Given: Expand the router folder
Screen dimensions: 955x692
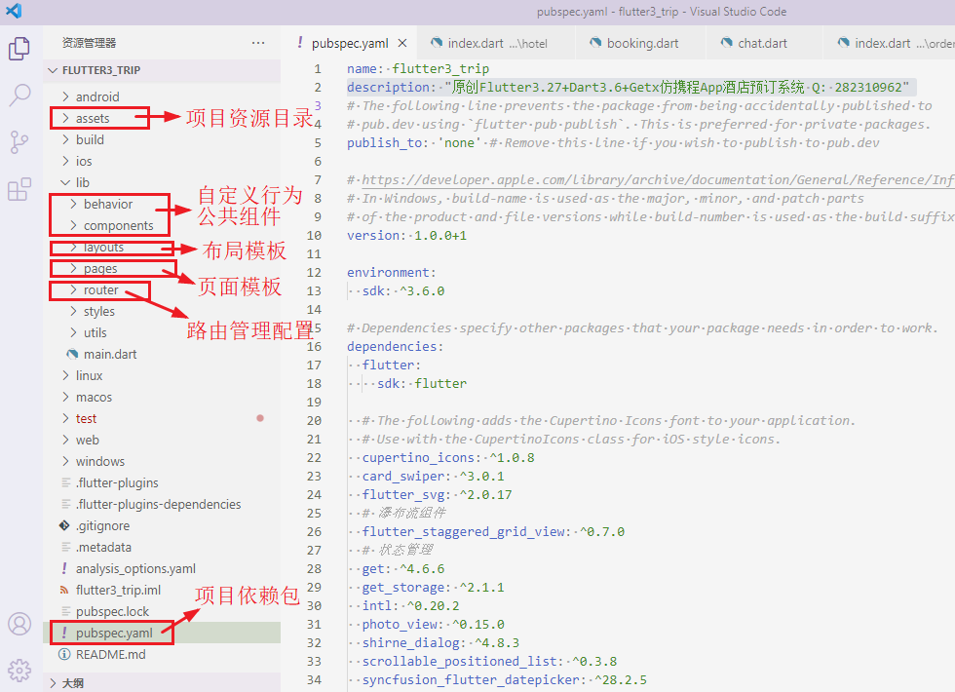Looking at the screenshot, I should (100, 289).
